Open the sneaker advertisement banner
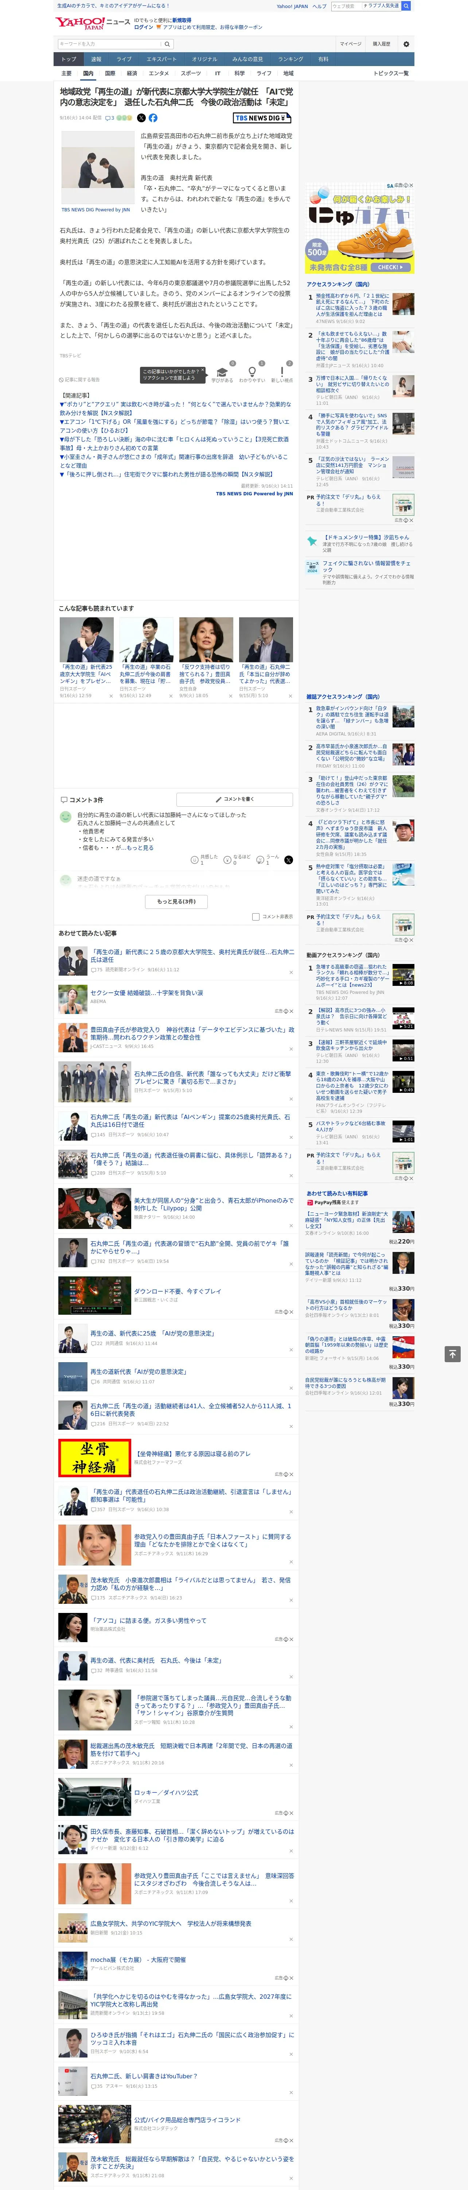Image resolution: width=468 pixels, height=2190 pixels. point(360,228)
